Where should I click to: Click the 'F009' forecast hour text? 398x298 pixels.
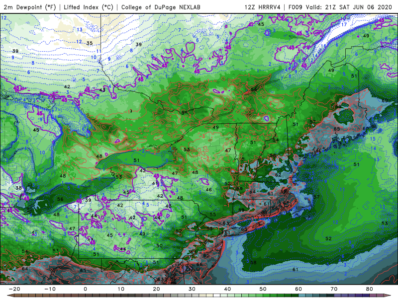[x=296, y=7]
